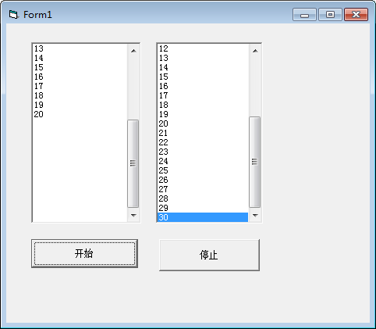Click the Form1 title bar icon
Screen dimensions: 376x329
pyautogui.click(x=13, y=15)
